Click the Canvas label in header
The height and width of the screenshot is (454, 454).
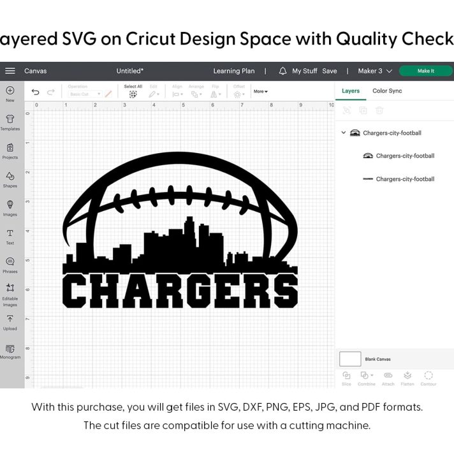(x=35, y=71)
